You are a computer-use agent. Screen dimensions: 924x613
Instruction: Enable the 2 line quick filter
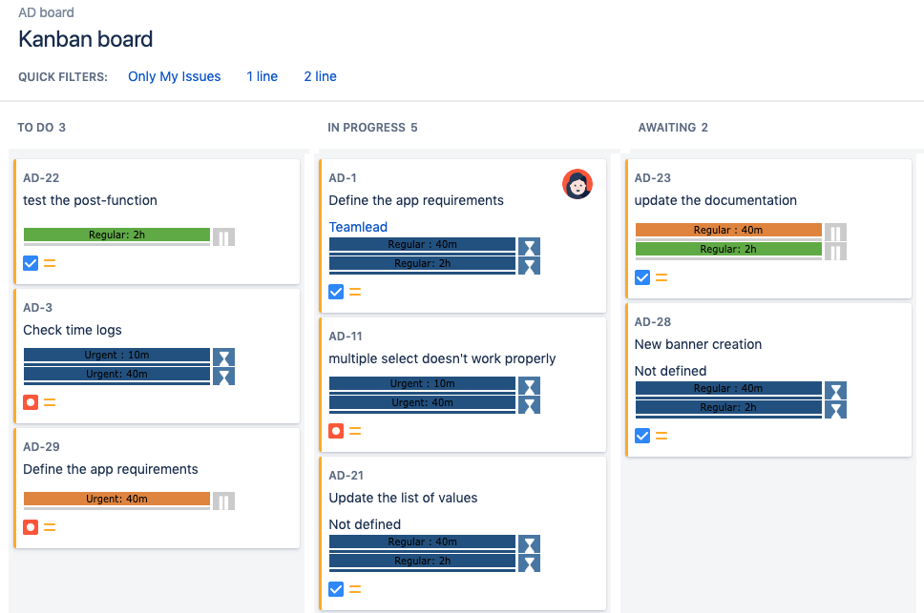pos(320,76)
